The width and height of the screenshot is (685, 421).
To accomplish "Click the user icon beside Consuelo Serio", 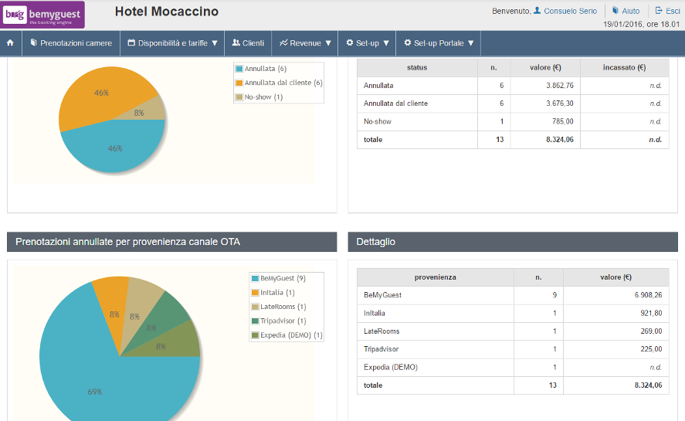I will (537, 11).
